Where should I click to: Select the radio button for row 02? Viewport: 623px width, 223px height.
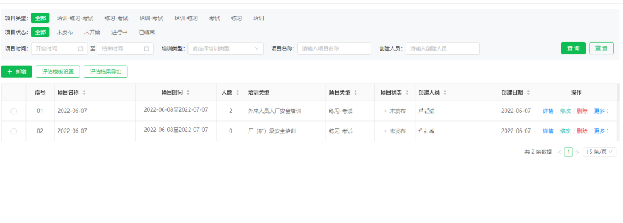[x=13, y=131]
